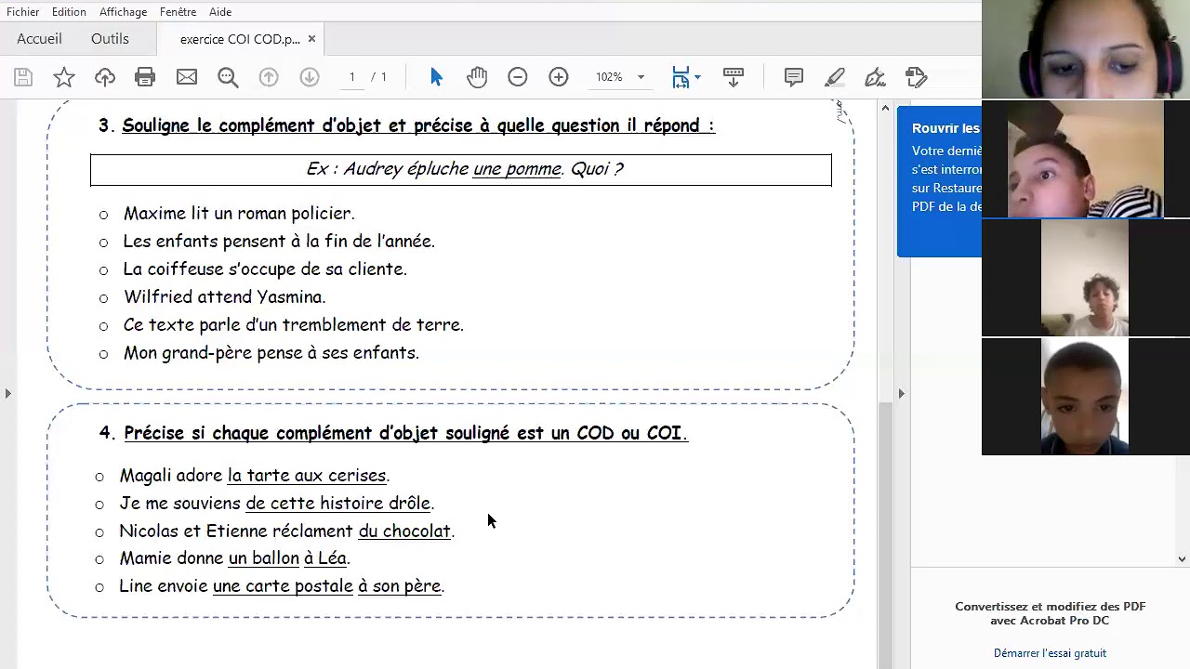Open the search text magnifier icon

[228, 77]
